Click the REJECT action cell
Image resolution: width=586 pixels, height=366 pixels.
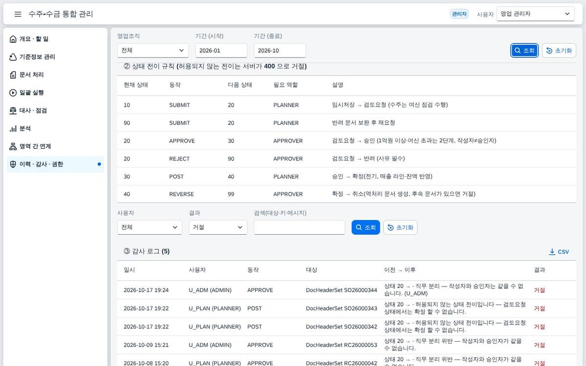[x=179, y=159]
